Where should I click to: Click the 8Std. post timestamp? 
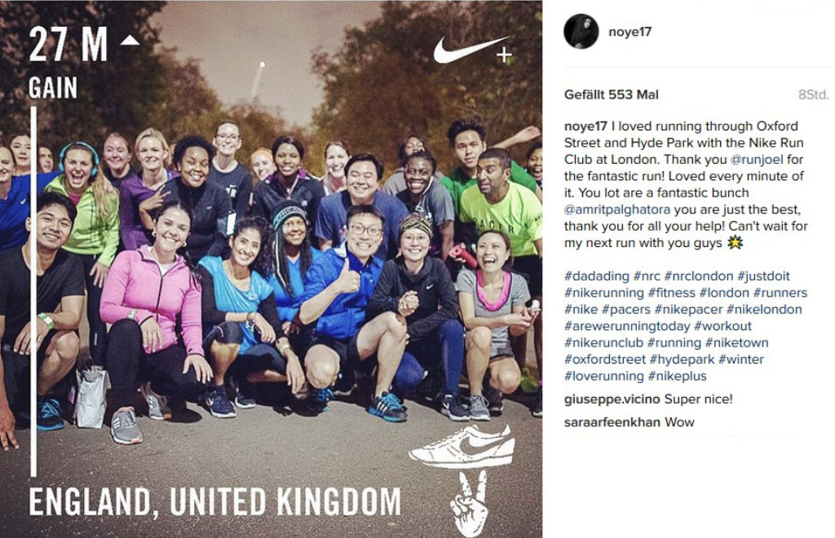[814, 95]
